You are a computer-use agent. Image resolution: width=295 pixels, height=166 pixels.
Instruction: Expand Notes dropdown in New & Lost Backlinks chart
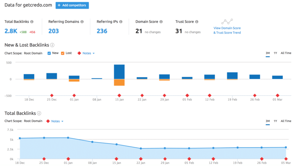pyautogui.click(x=86, y=53)
